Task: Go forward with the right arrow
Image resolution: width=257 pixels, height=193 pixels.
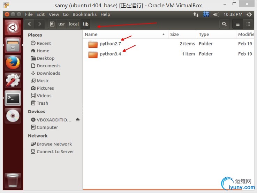Action: click(x=39, y=24)
